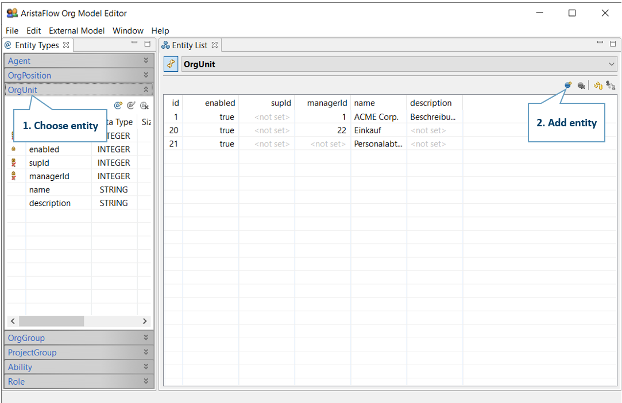Click the add attribute icon in Entity Types
Screen dimensions: 622x403
(x=118, y=106)
